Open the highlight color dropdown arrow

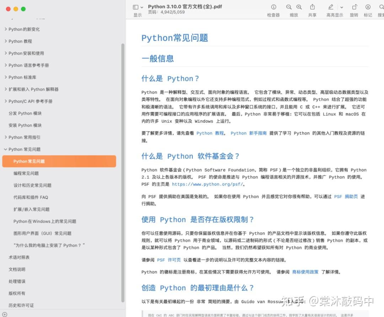click(341, 7)
